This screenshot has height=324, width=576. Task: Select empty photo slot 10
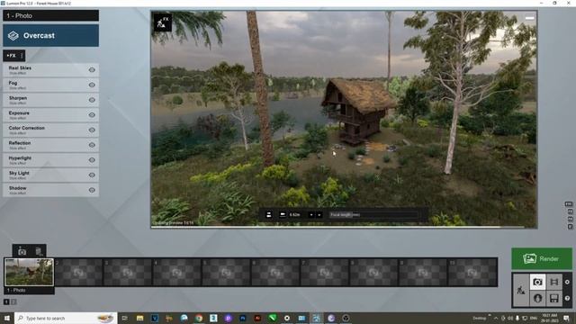(x=472, y=272)
